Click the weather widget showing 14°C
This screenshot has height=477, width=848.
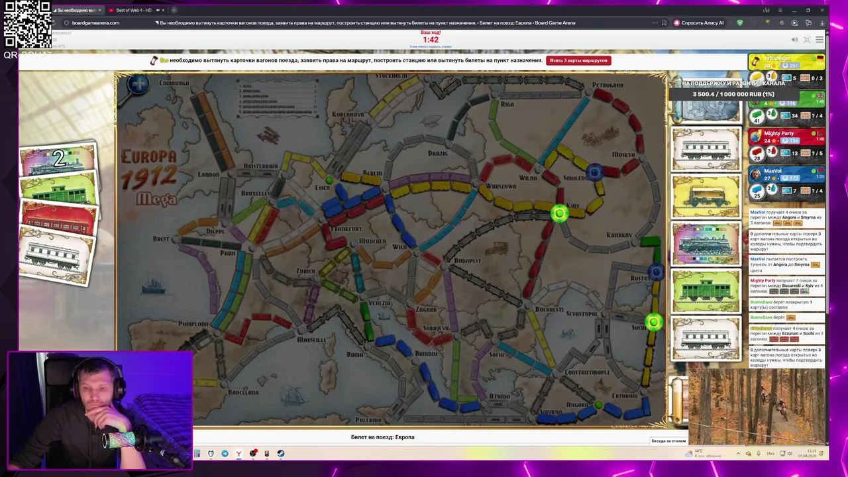pyautogui.click(x=702, y=453)
